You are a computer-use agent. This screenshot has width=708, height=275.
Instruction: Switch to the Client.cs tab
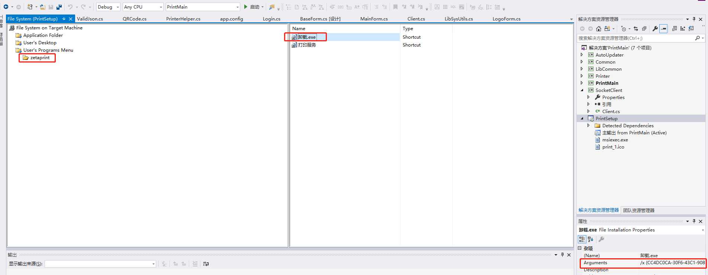coord(416,19)
